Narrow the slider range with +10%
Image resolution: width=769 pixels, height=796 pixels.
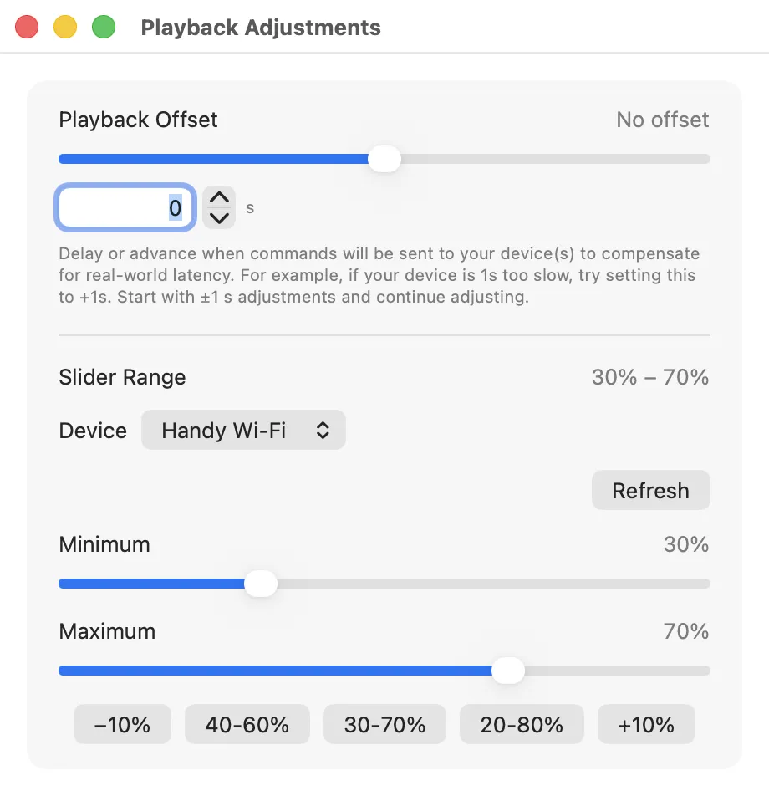(x=645, y=724)
